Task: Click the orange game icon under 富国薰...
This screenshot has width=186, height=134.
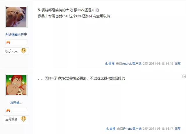Action: (x=8, y=110)
